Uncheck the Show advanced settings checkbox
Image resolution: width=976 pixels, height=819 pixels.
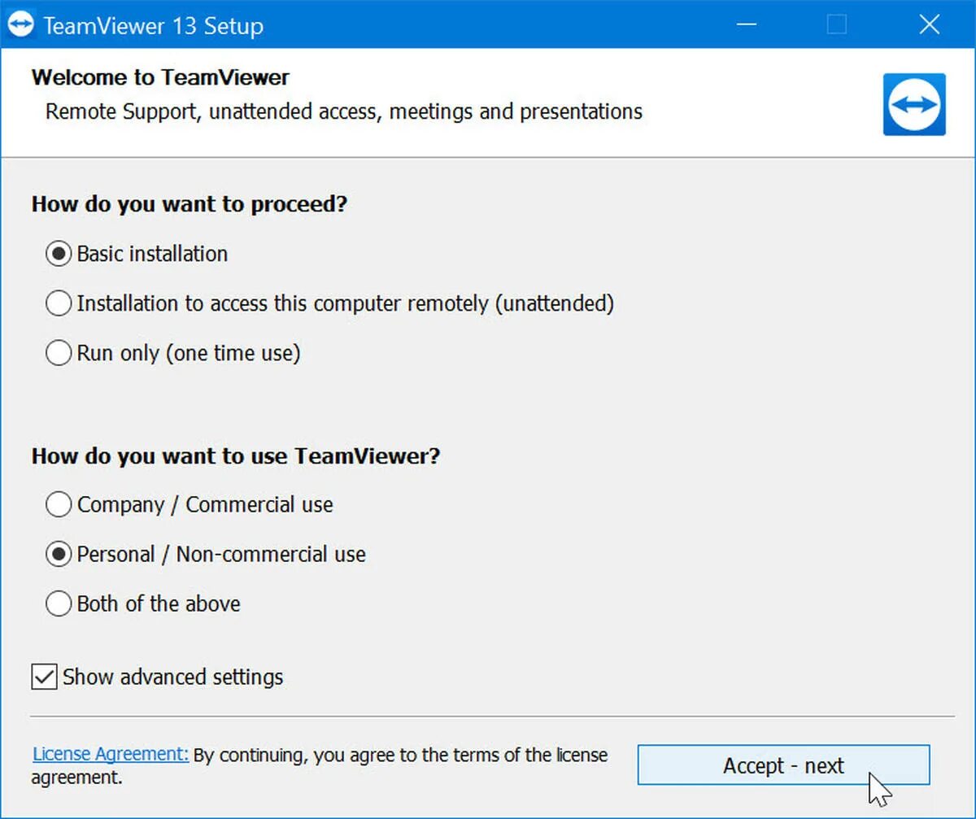pos(44,677)
